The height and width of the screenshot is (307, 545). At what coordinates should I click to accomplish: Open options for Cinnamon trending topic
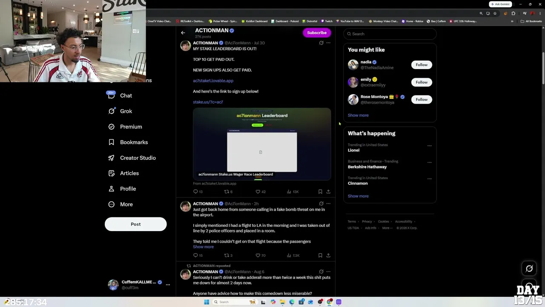coord(429,179)
